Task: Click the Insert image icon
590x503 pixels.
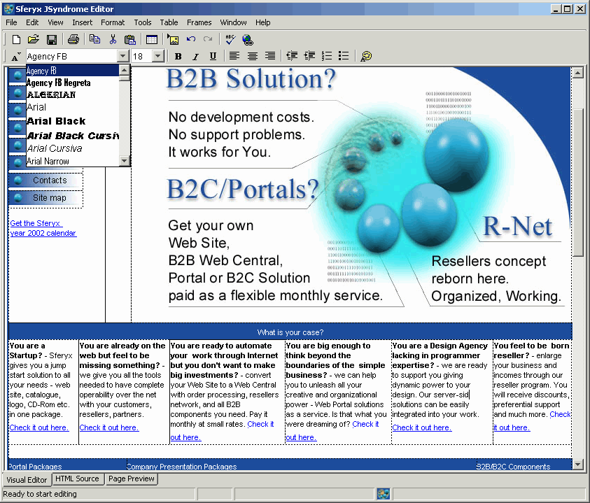Action: (173, 39)
